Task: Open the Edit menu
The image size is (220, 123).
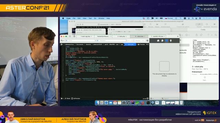Action: 79,18
